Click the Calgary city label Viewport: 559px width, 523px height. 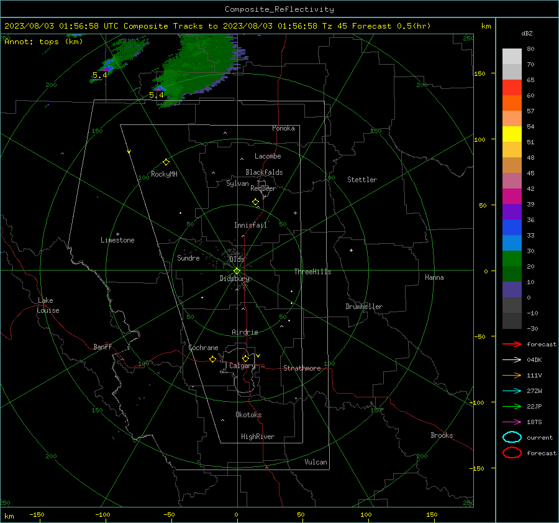tap(242, 366)
